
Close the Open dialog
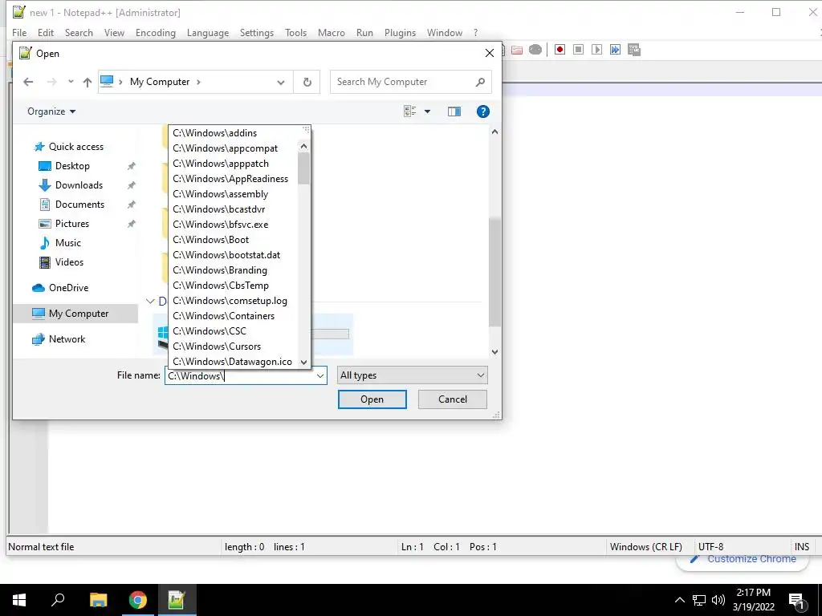point(489,54)
